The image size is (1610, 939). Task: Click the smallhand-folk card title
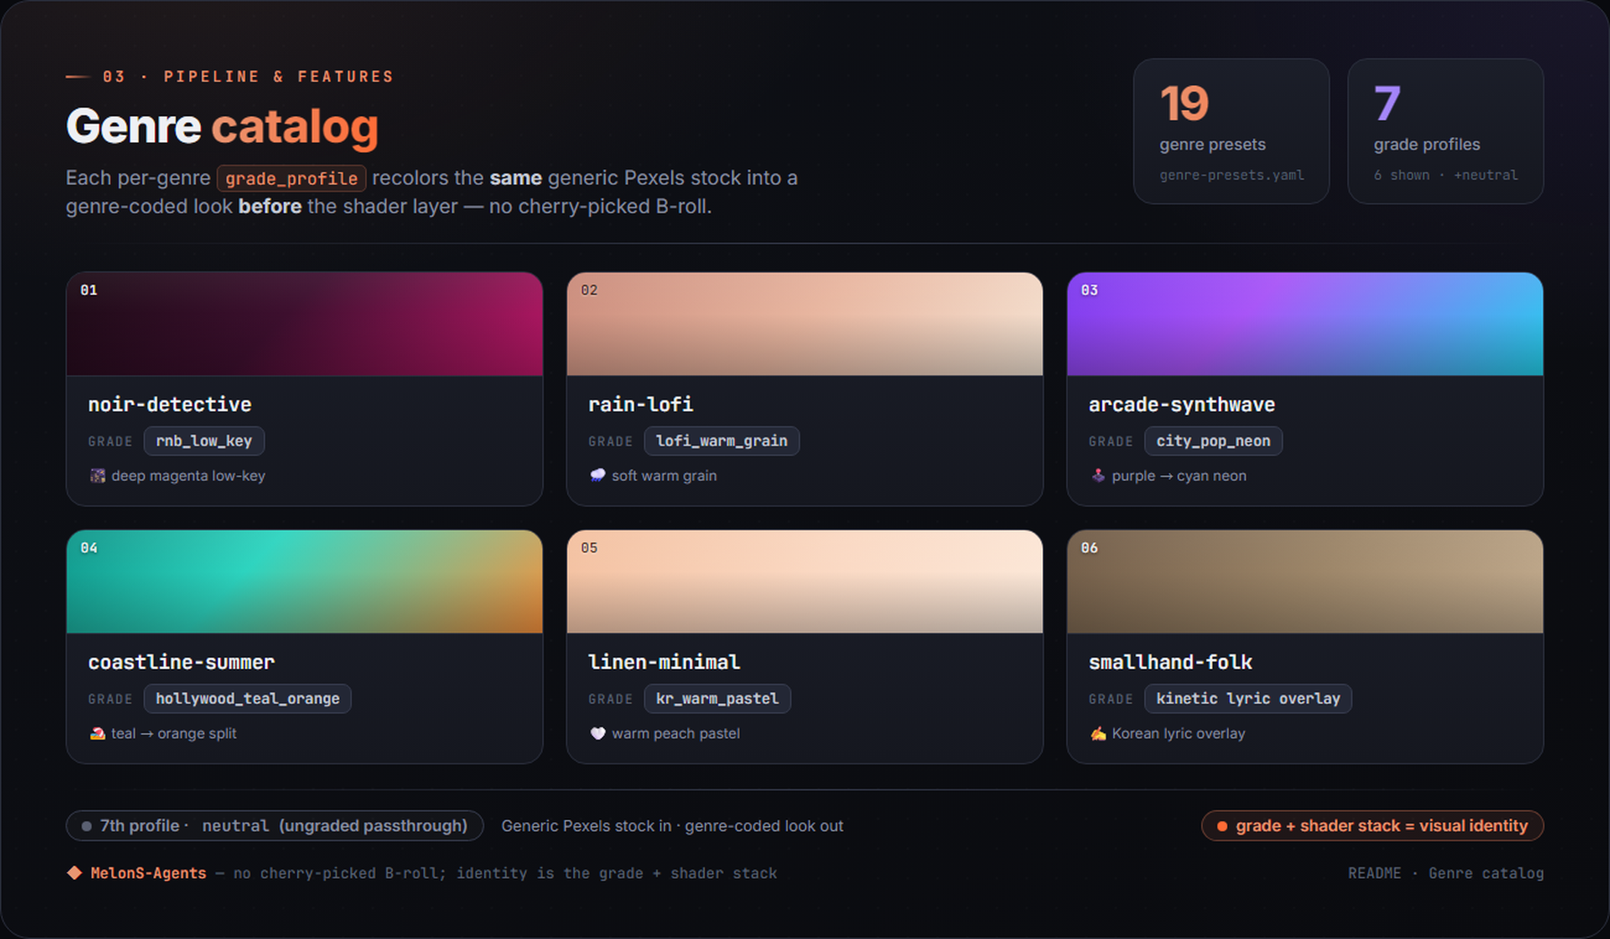click(1170, 662)
